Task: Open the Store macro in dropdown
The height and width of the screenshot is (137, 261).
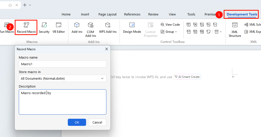Action: pyautogui.click(x=62, y=78)
